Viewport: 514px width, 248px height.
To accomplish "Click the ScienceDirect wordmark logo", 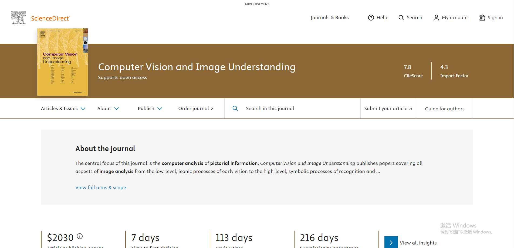I will (x=50, y=18).
